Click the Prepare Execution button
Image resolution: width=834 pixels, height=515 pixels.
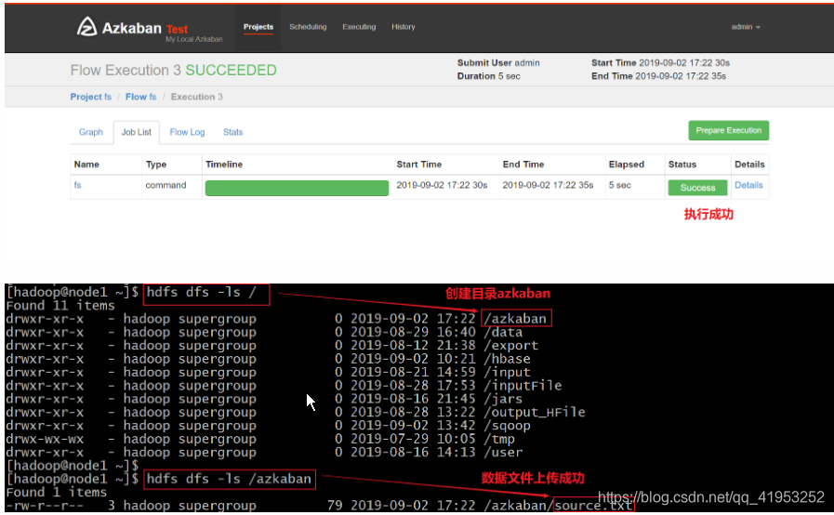click(x=729, y=130)
